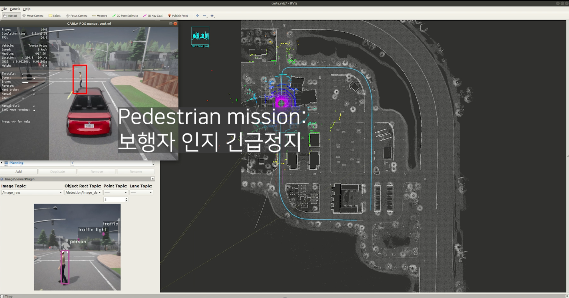This screenshot has height=298, width=569.
Task: Uncheck the Planning display checkbox
Action: click(x=72, y=163)
